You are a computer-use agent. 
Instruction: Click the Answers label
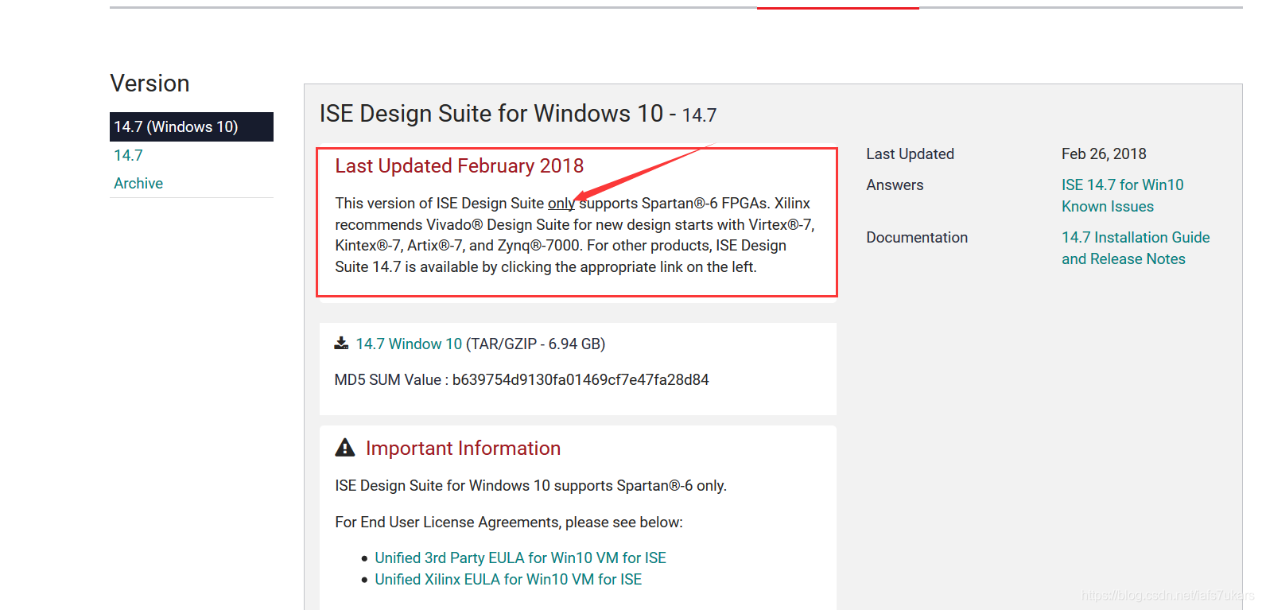tap(895, 185)
